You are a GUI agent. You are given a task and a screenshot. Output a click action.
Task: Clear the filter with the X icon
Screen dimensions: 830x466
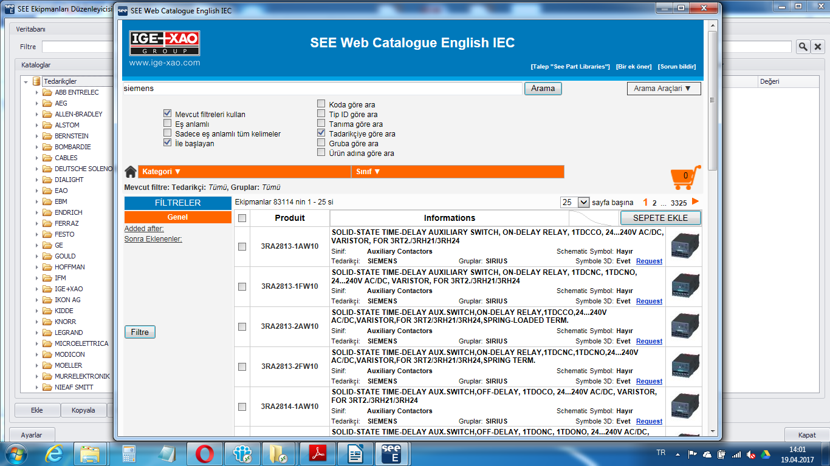pos(818,47)
